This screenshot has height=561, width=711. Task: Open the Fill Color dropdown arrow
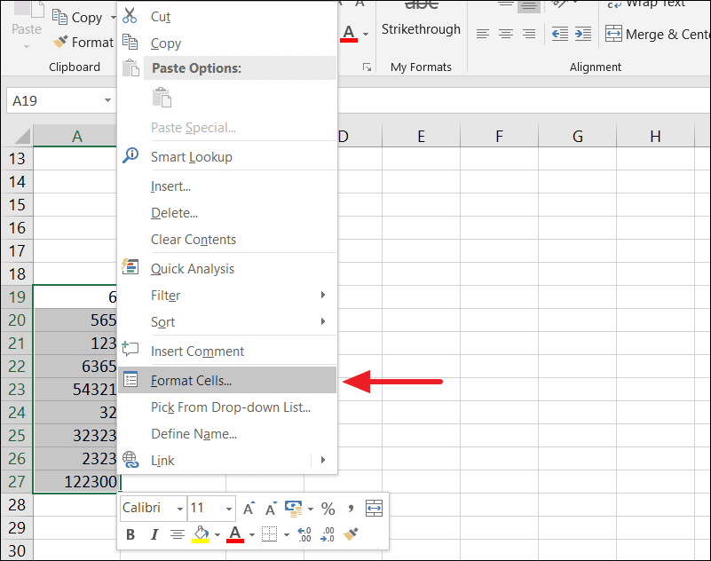(216, 533)
